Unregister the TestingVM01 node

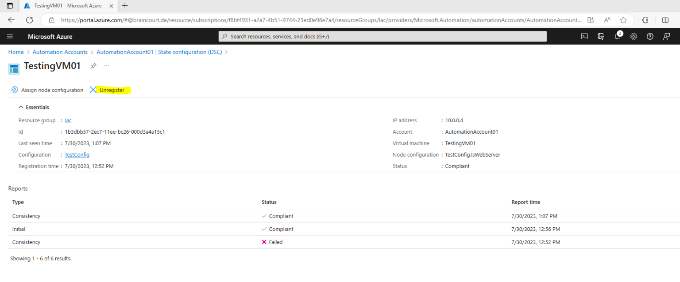pyautogui.click(x=111, y=90)
